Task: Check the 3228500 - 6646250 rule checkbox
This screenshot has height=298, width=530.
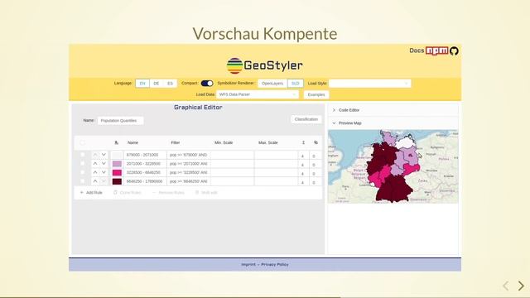Action: pos(82,172)
